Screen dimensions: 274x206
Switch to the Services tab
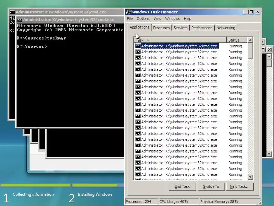tap(180, 28)
